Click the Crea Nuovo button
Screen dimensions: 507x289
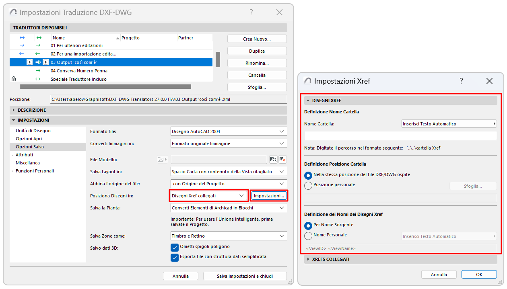coord(257,39)
